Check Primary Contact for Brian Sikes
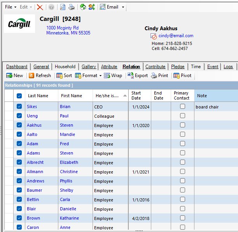 click(x=182, y=107)
